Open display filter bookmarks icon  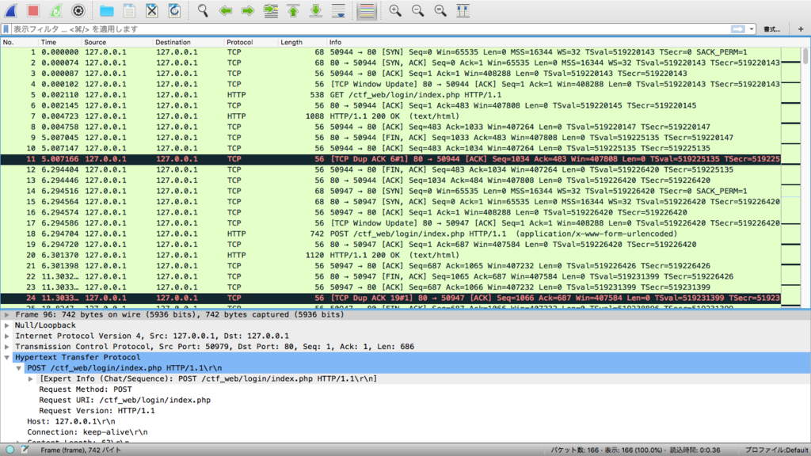[x=6, y=29]
